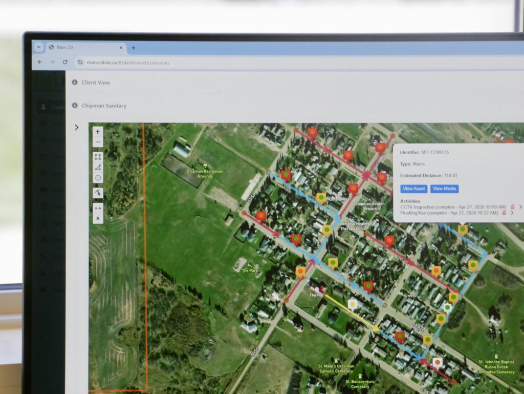Select the Mars 2.0 browser tab
The height and width of the screenshot is (394, 524).
85,48
